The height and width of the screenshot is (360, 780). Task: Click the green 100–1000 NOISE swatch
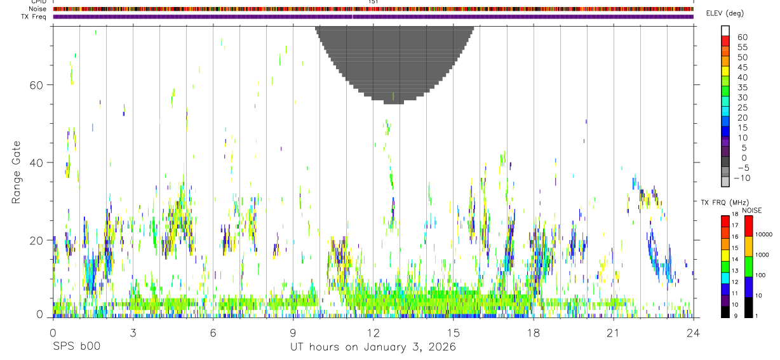(749, 267)
